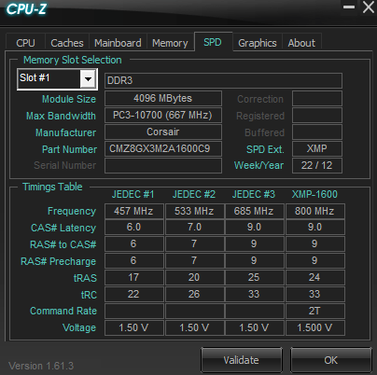Go to the About tab
Image resolution: width=377 pixels, height=375 pixels.
pyautogui.click(x=301, y=43)
